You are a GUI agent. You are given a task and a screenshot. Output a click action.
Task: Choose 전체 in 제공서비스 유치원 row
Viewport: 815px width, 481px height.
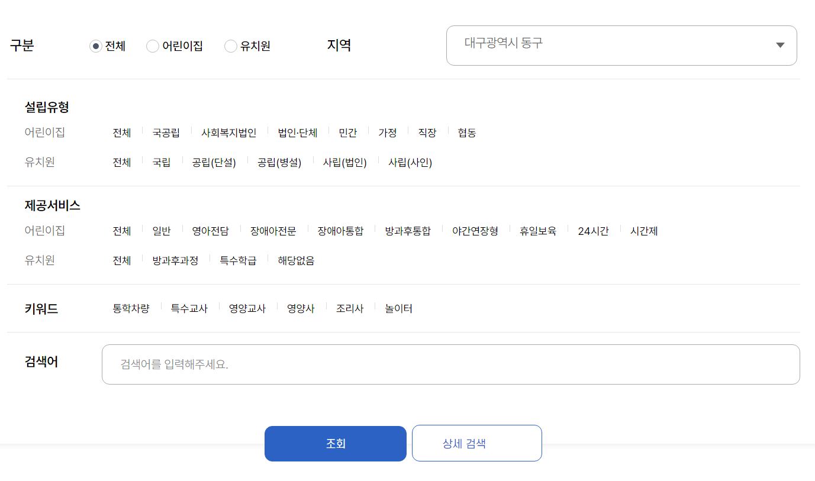122,260
